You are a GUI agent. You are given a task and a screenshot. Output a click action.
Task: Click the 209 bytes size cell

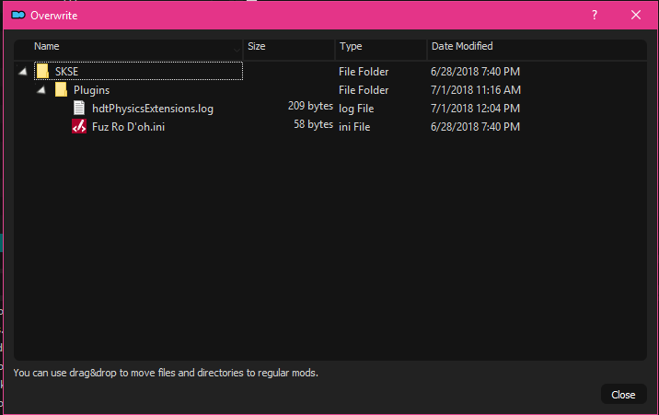pos(310,106)
